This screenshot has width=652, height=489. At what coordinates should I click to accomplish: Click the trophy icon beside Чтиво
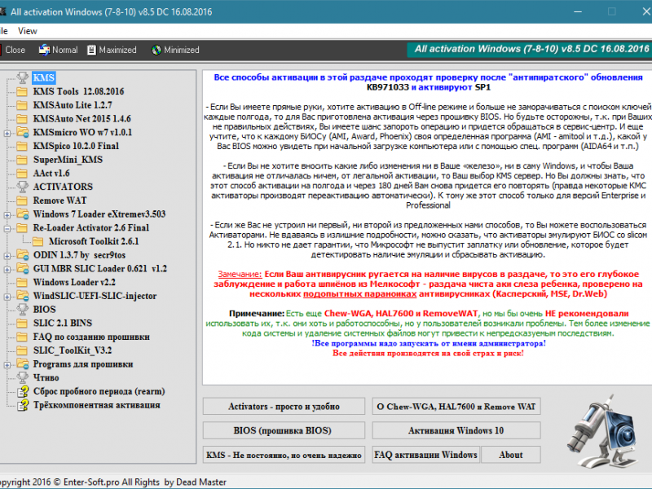click(23, 377)
